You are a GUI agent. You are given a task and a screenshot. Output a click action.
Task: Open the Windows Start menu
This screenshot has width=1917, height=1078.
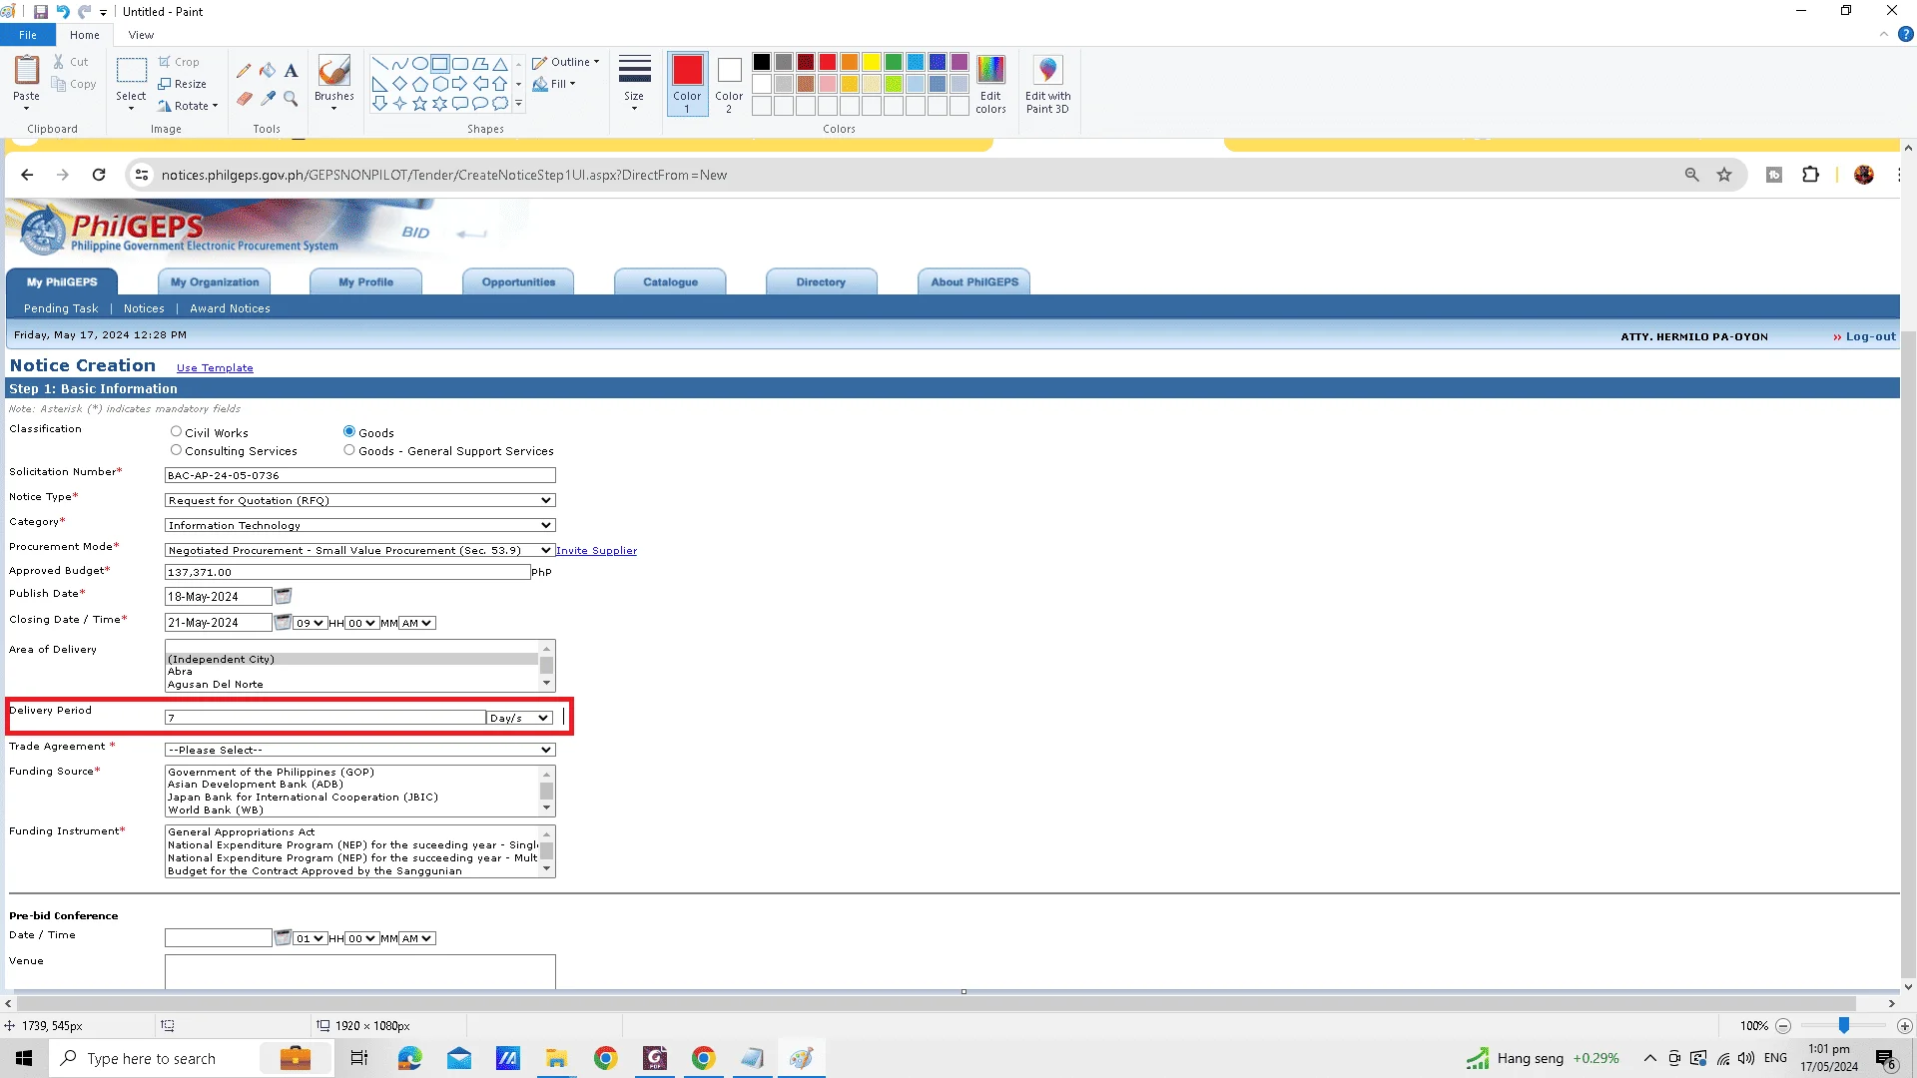pos(24,1058)
